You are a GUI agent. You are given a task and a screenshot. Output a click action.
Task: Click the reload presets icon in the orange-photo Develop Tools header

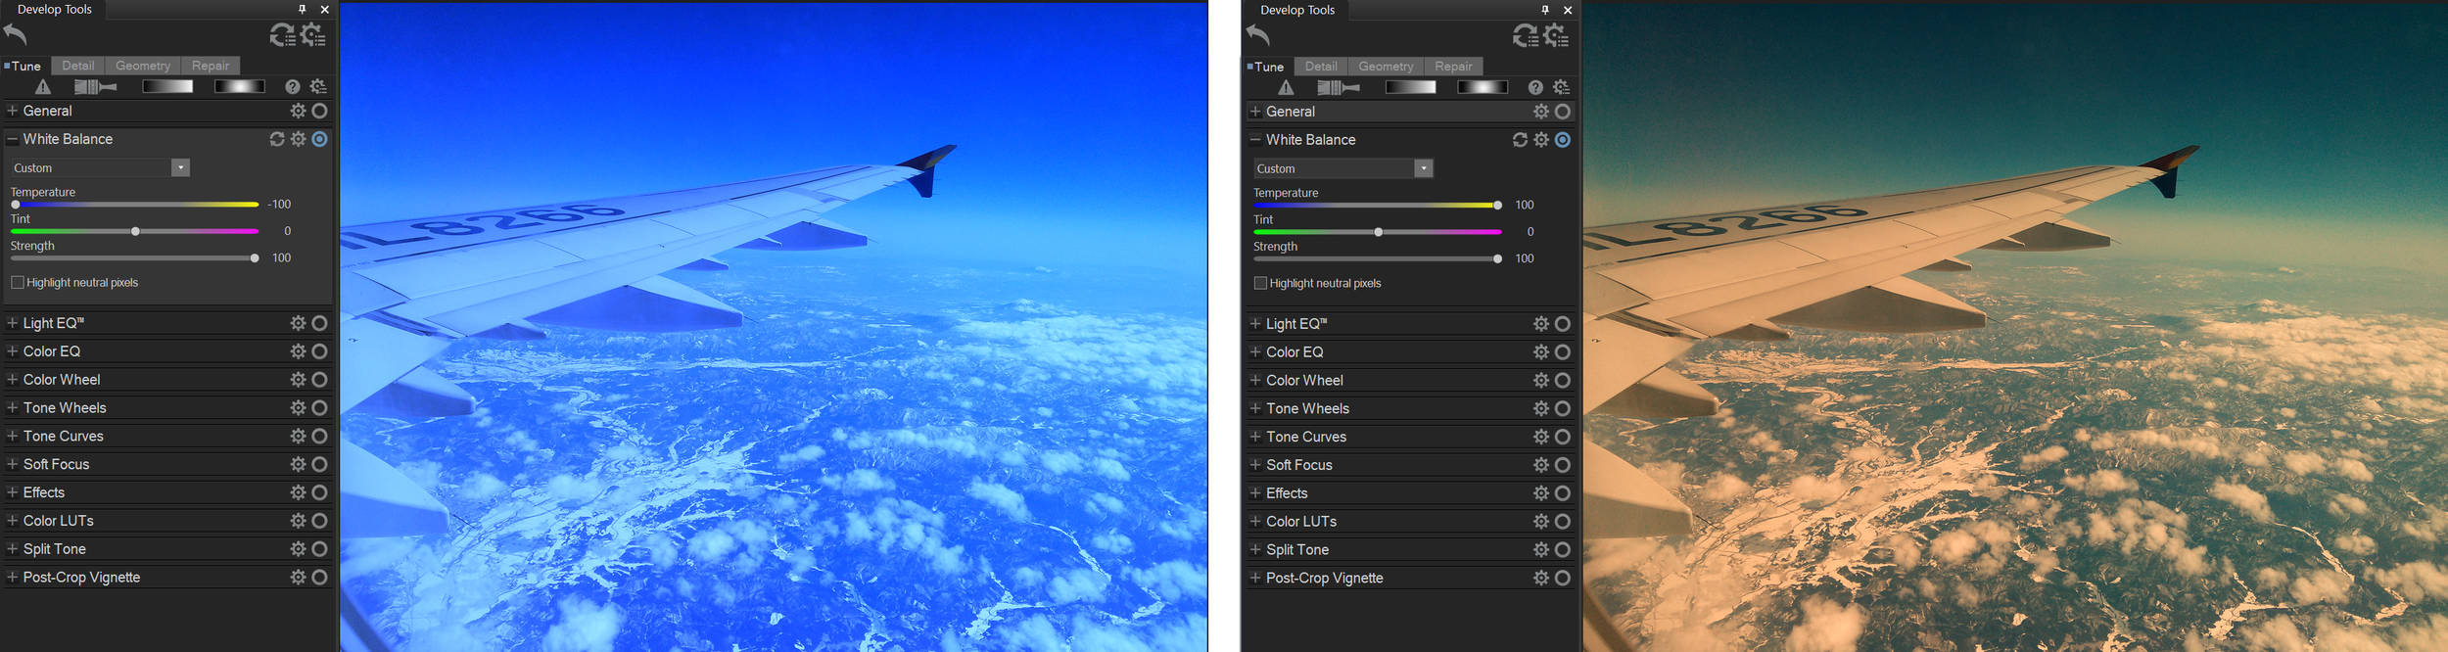[x=1526, y=36]
